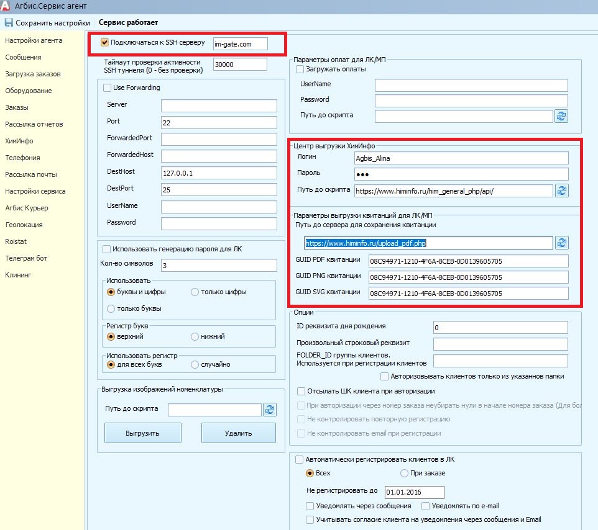598x530 pixels.
Task: Open Клининг section in sidebar
Action: 18,275
